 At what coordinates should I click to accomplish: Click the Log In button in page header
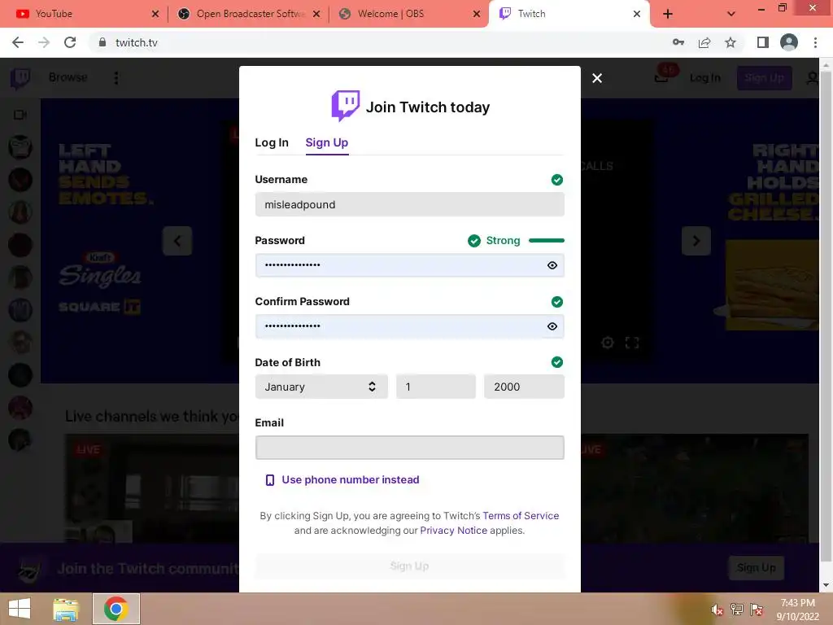click(705, 78)
